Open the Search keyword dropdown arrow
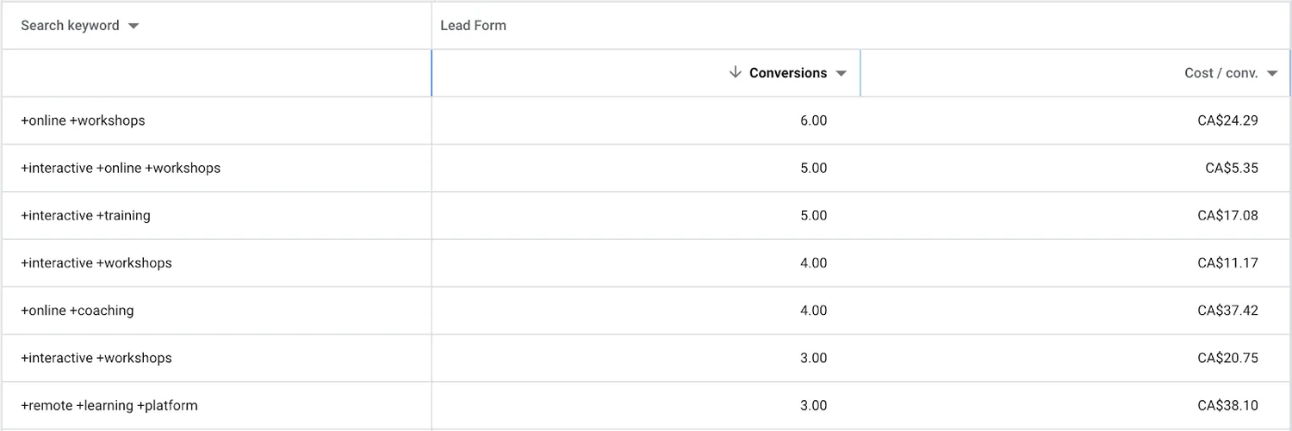 tap(134, 26)
